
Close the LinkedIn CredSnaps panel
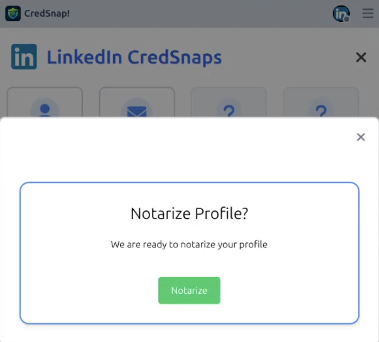(361, 57)
